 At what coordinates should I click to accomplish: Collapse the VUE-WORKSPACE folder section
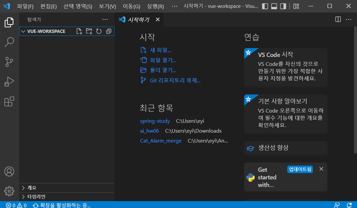click(x=67, y=31)
